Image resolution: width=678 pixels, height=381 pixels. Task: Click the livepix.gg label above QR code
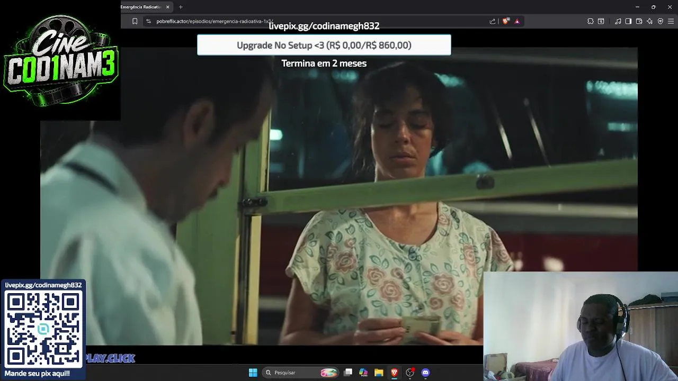(43, 285)
